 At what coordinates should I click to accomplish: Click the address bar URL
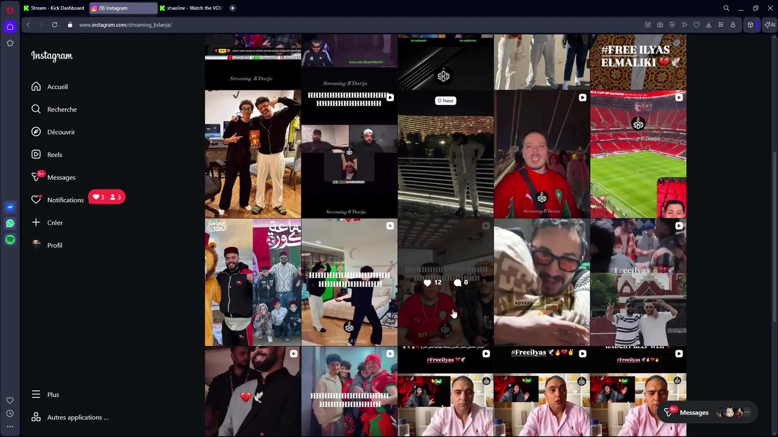coord(125,25)
